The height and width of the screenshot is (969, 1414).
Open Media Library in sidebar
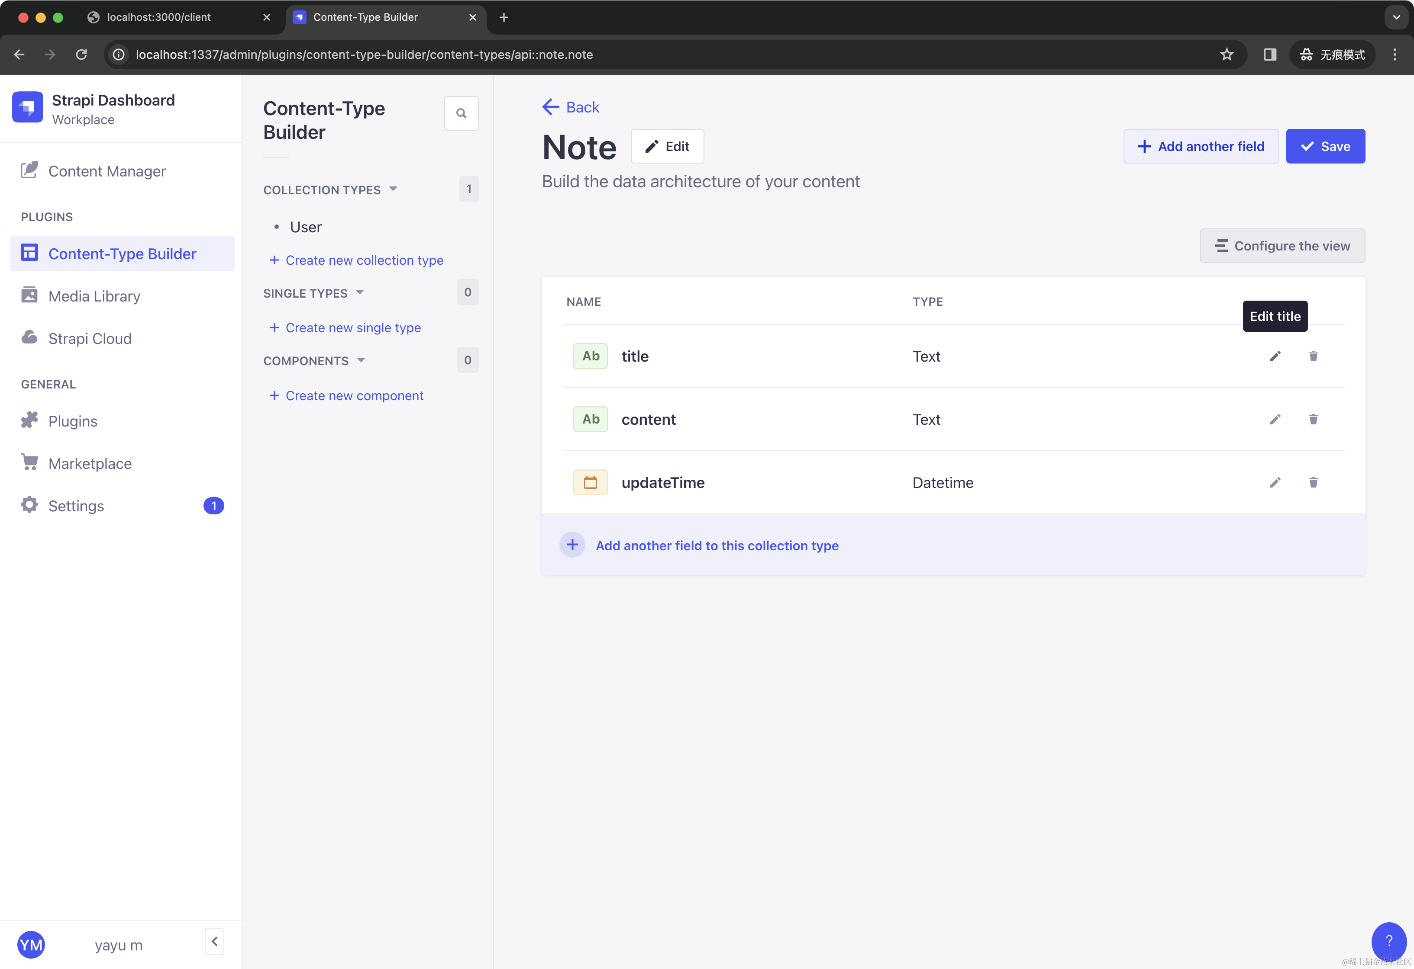pos(94,296)
